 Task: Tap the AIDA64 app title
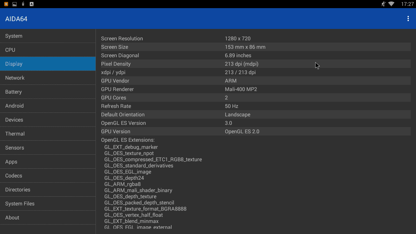(16, 19)
